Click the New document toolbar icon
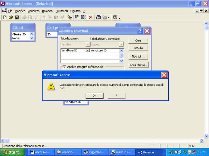 tap(5, 17)
